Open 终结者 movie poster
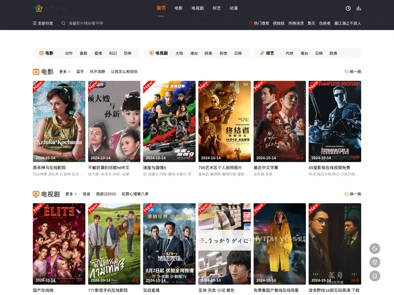The image size is (394, 295). tap(225, 121)
